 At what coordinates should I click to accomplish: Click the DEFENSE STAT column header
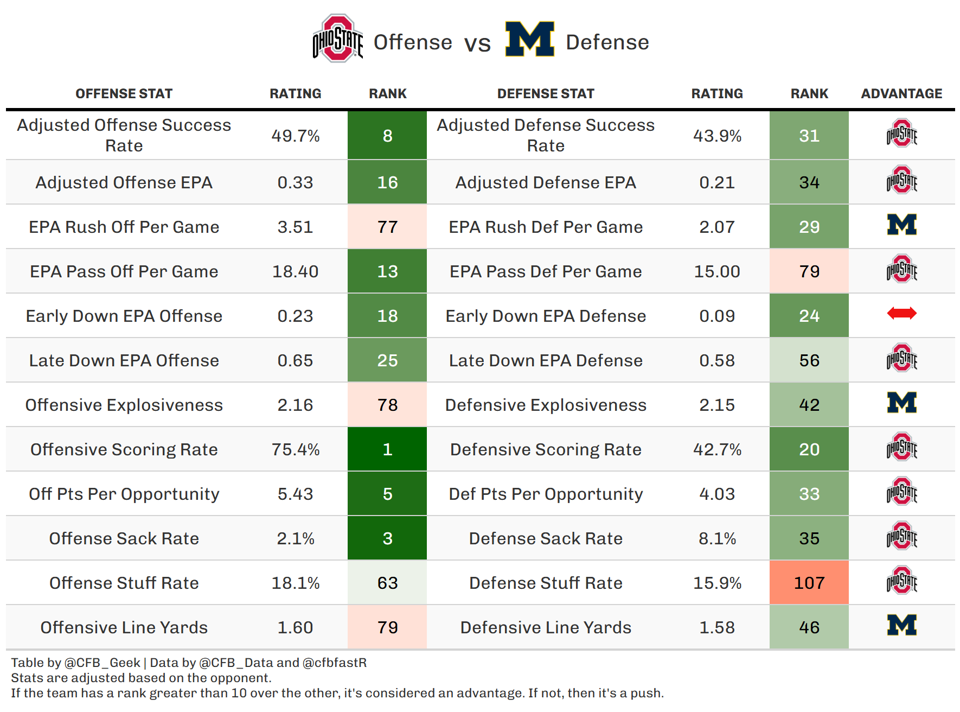tap(546, 94)
